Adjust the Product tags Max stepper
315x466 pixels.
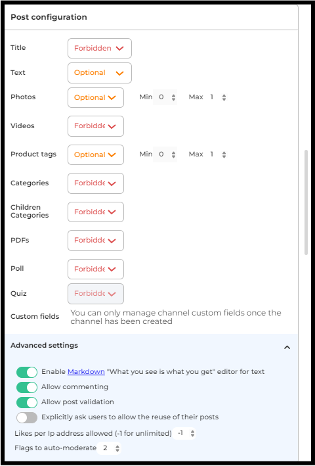coord(224,154)
